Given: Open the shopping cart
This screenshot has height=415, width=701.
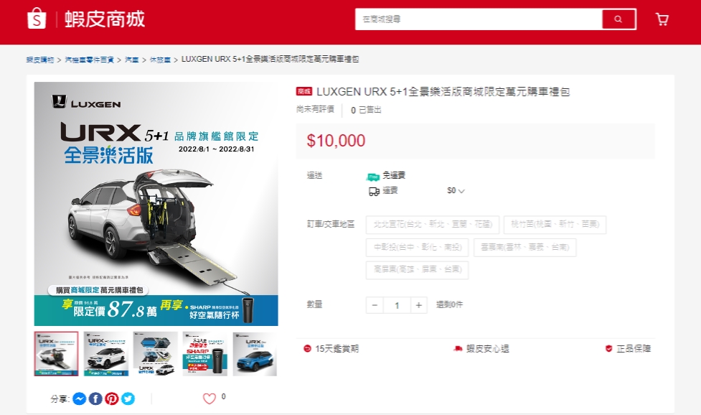Looking at the screenshot, I should coord(662,19).
